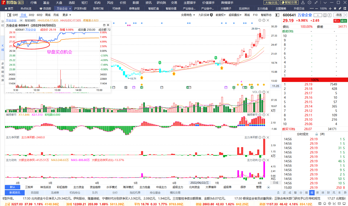Click the first icon left of 还
Image resolution: width=348 pixels, height=206 pixels.
pos(278,193)
